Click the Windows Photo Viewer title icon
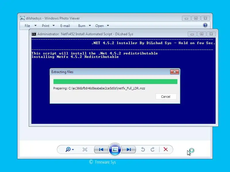The image size is (230, 172). 22,18
